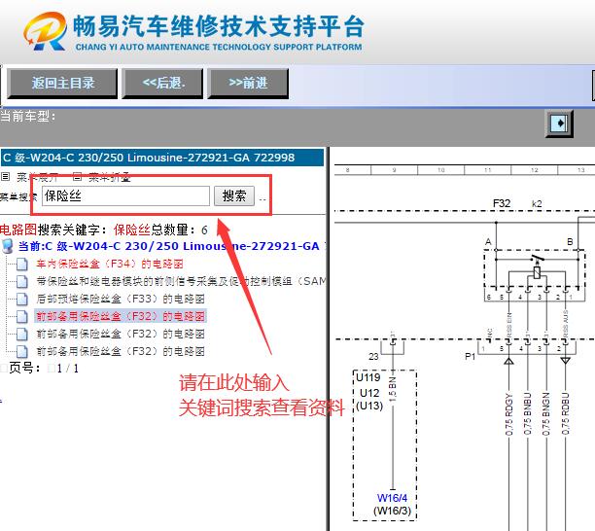Image resolution: width=595 pixels, height=531 pixels.
Task: Open 后部预熔保险丝盒（F33）的电路图
Action: (x=121, y=299)
